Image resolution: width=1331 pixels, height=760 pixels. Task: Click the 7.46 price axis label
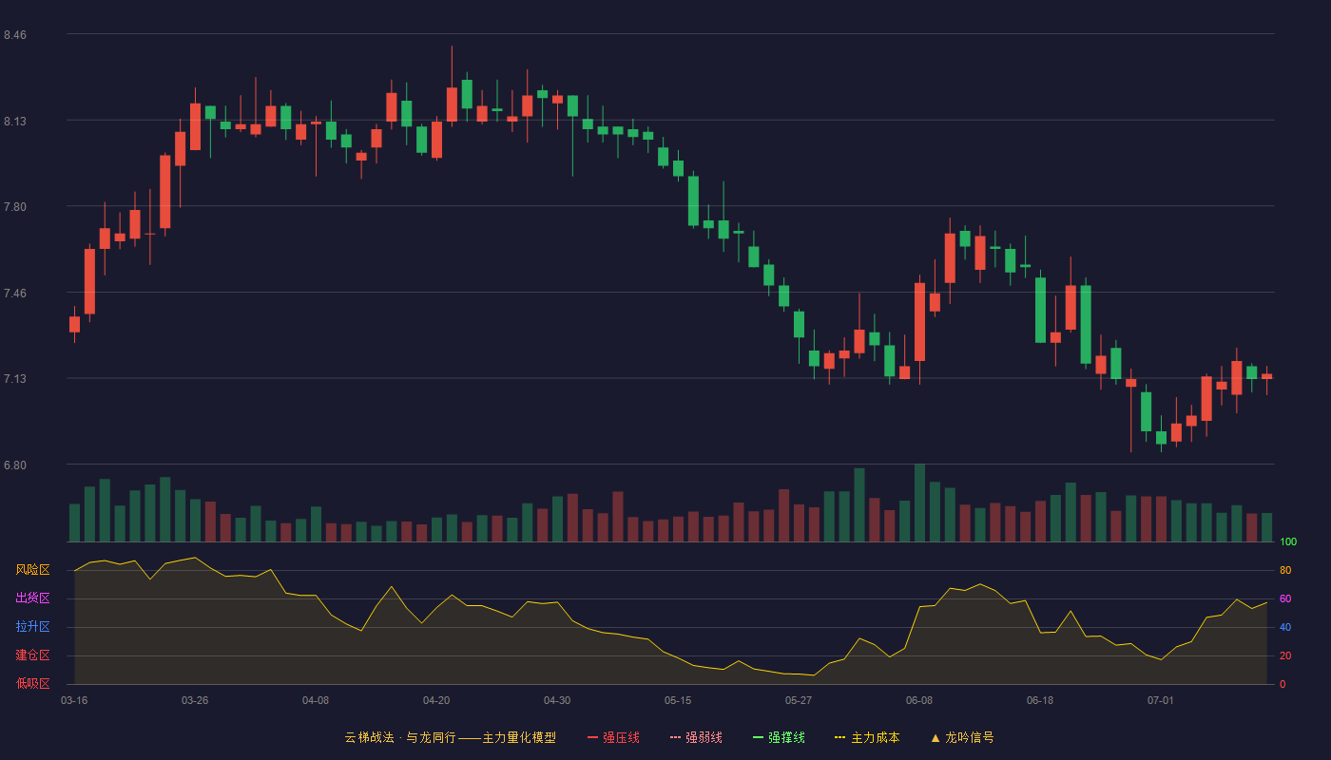point(15,294)
